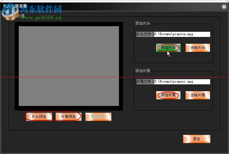Click the 添加片尾 button

168,95
